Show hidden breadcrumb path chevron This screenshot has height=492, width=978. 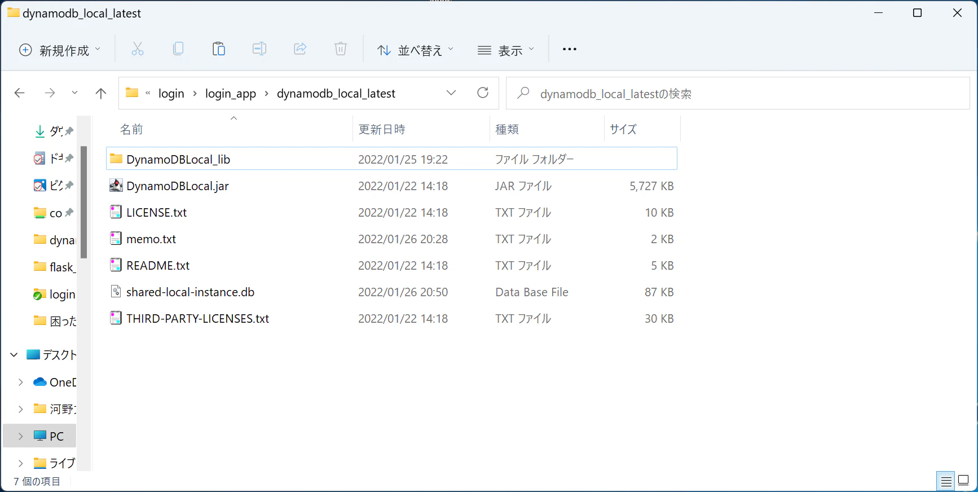coord(148,93)
